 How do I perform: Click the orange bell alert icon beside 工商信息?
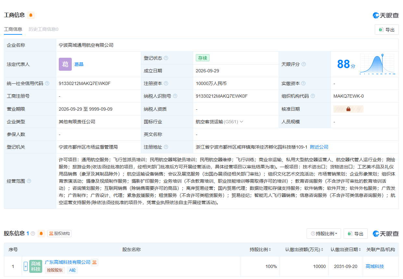coord(31,15)
